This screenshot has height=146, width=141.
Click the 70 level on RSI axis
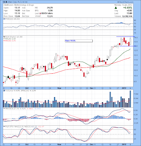(135, 23)
